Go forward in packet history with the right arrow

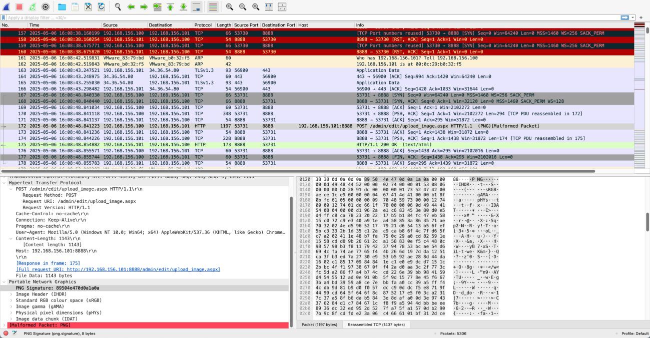pos(144,7)
